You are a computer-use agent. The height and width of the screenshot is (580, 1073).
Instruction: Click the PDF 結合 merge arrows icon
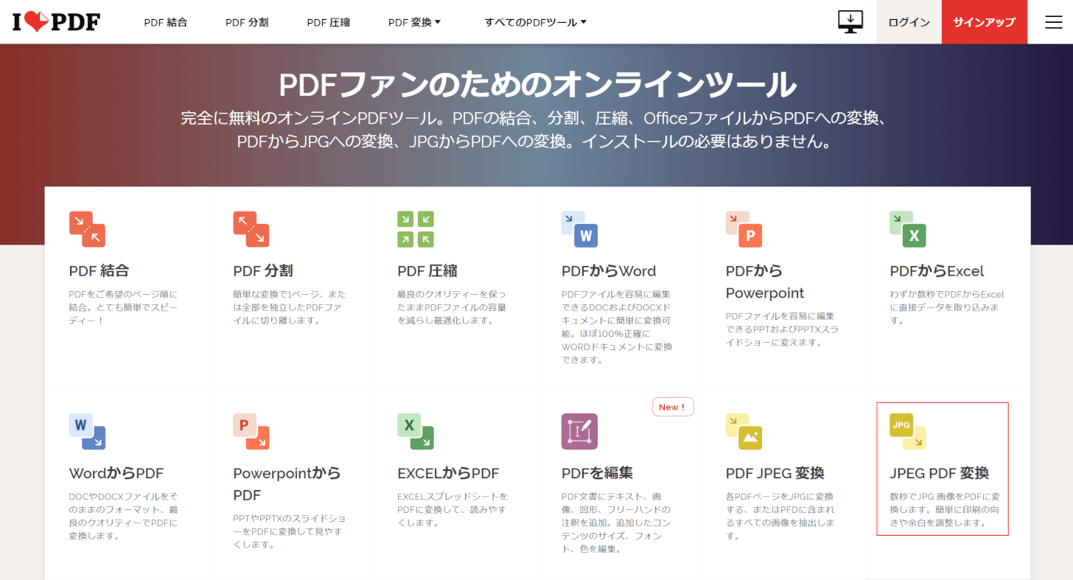[x=87, y=229]
